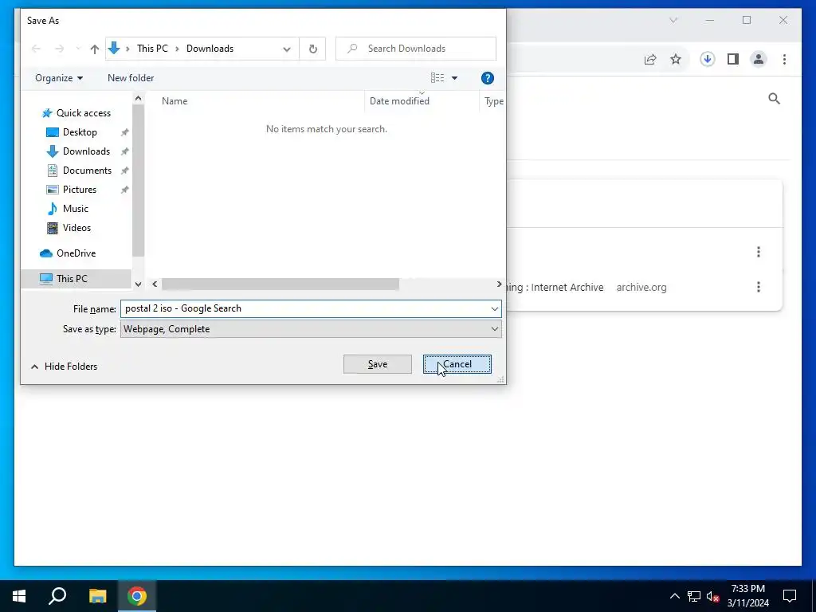
Task: Change the view layout icon
Action: 437,78
